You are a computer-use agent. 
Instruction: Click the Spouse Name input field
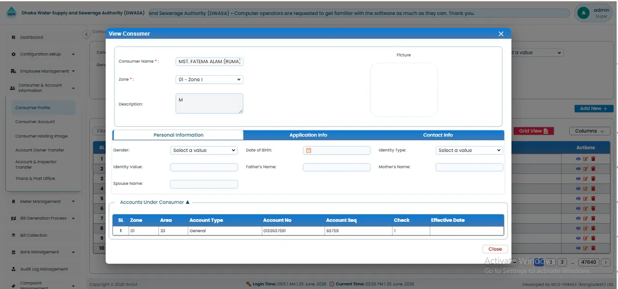204,184
